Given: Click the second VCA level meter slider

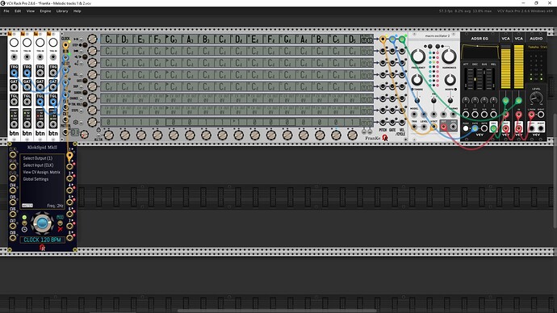Looking at the screenshot, I should [x=518, y=67].
